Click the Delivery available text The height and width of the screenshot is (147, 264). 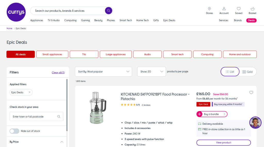click(x=213, y=124)
